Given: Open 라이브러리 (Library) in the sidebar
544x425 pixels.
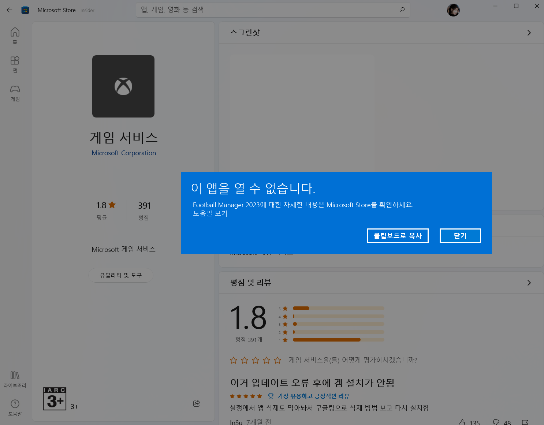Looking at the screenshot, I should 15,379.
